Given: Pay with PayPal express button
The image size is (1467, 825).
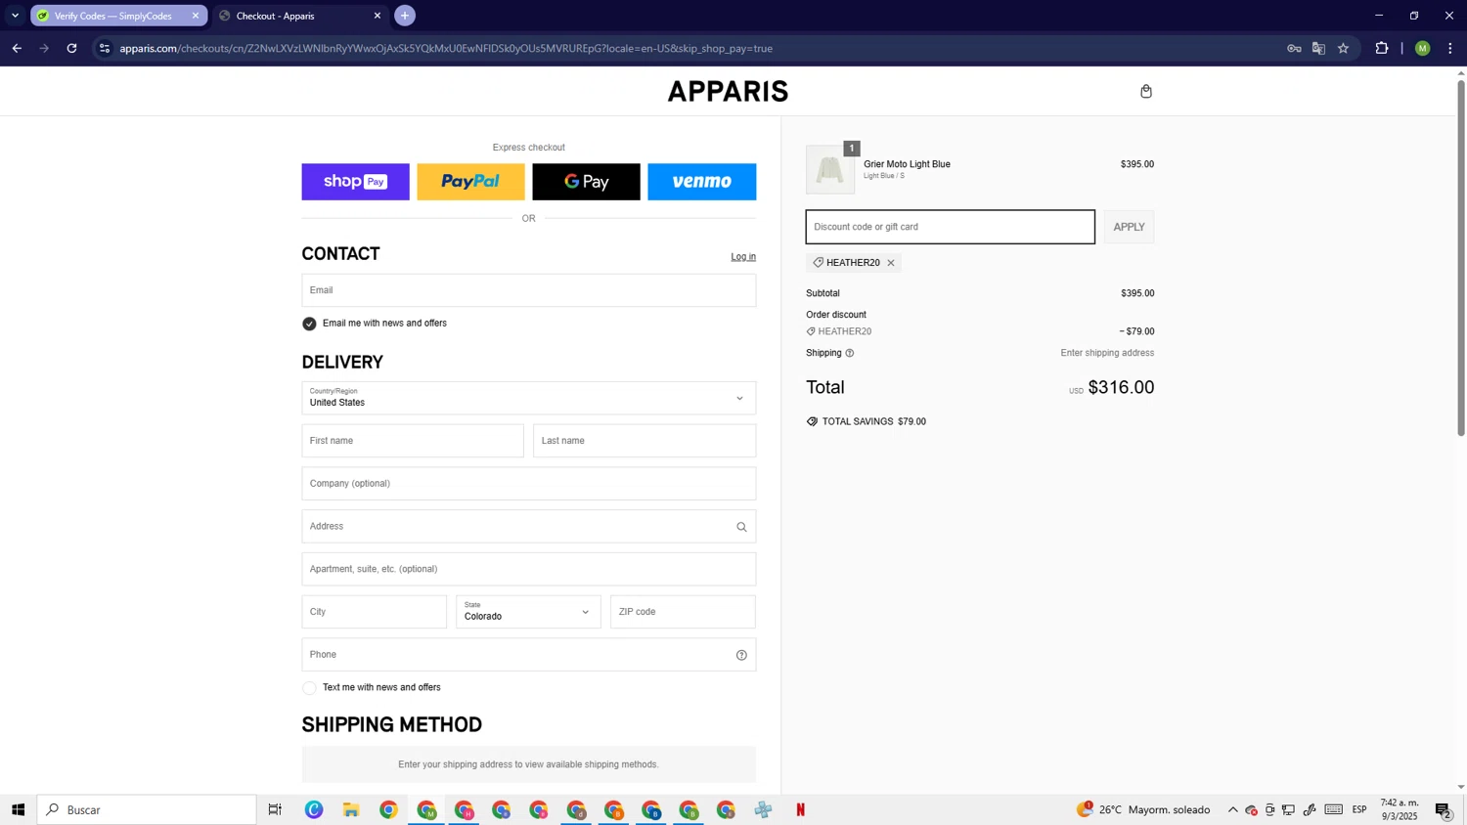Looking at the screenshot, I should [x=470, y=182].
